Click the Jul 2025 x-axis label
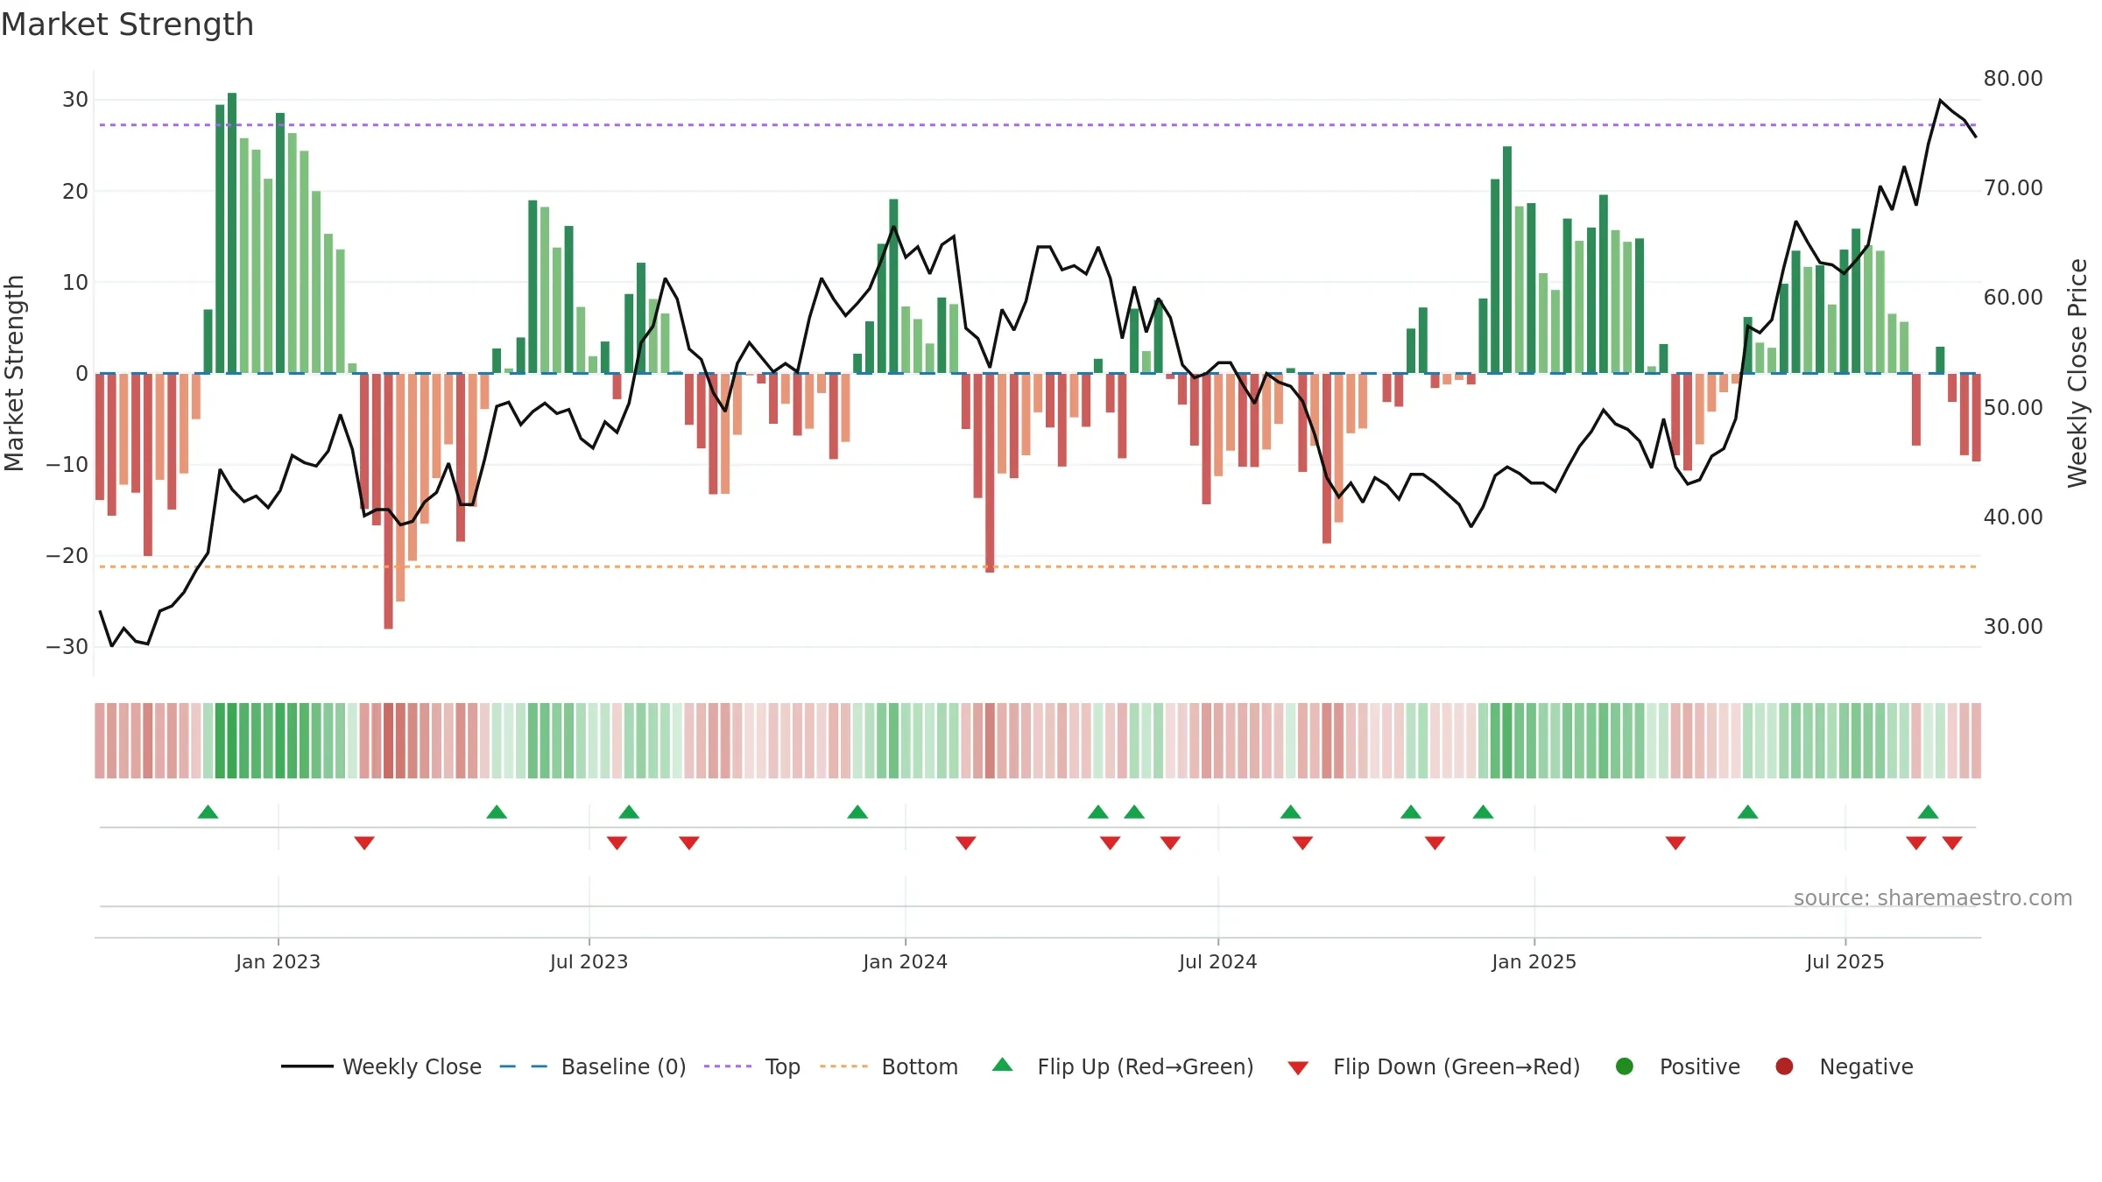The height and width of the screenshot is (1182, 2102). (x=1845, y=961)
